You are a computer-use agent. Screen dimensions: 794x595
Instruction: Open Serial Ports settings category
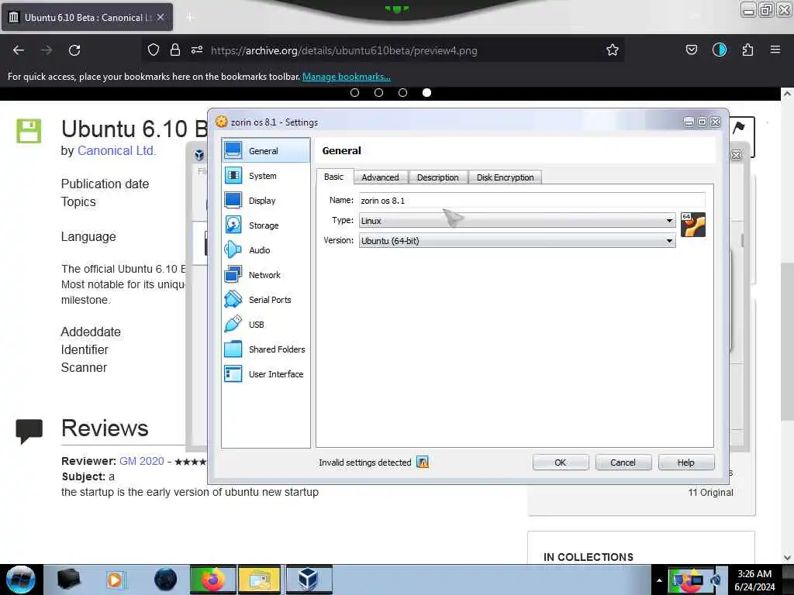(265, 300)
